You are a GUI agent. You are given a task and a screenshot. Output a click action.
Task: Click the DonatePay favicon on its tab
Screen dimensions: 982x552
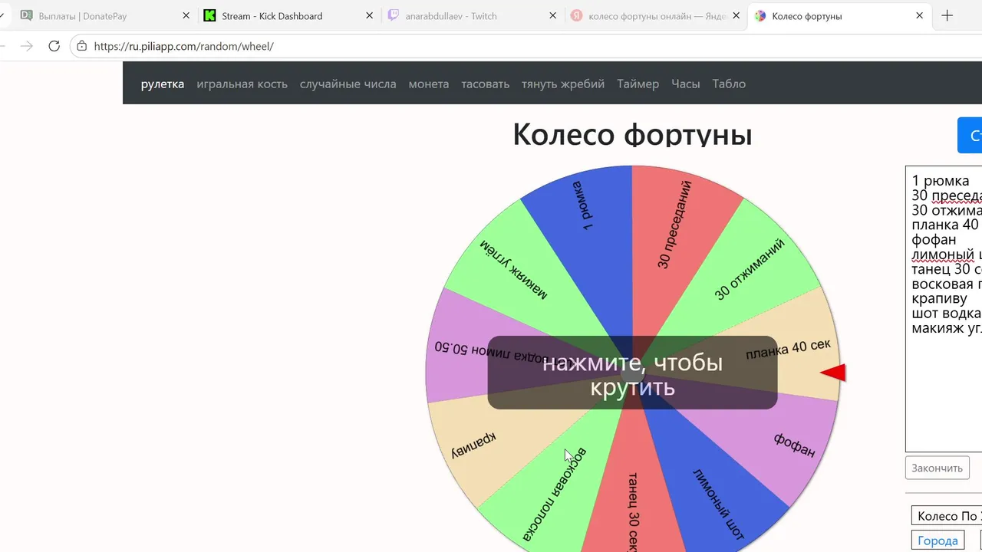[26, 15]
